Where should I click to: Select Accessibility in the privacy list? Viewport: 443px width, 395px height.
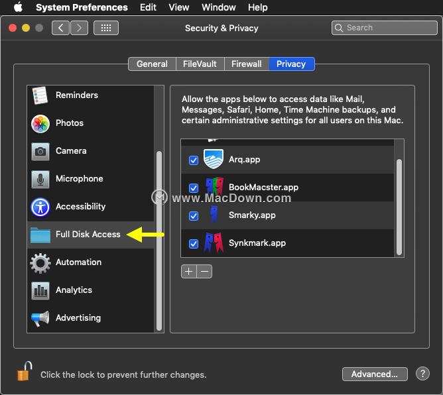[80, 207]
